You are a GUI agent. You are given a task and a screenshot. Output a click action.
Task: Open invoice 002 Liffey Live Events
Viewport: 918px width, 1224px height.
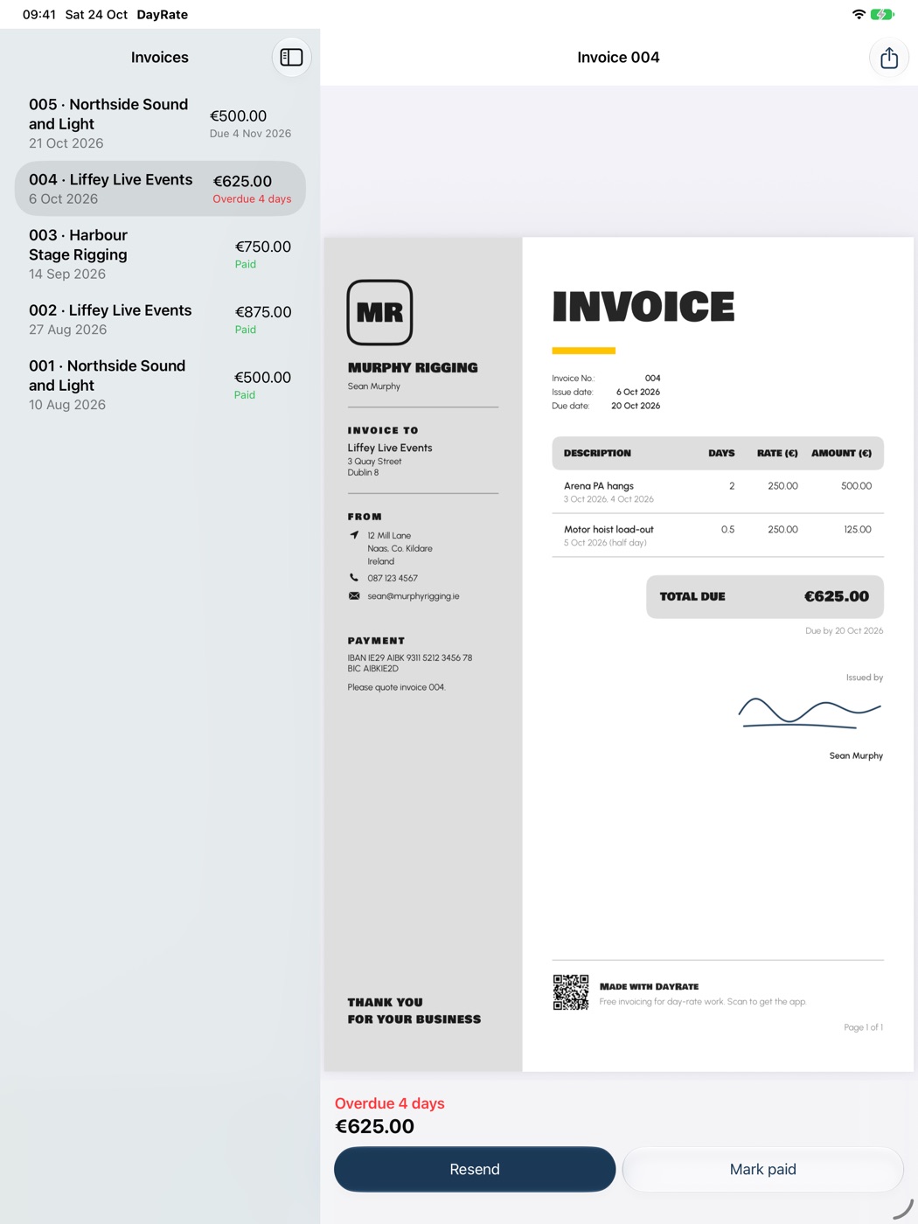coord(160,320)
